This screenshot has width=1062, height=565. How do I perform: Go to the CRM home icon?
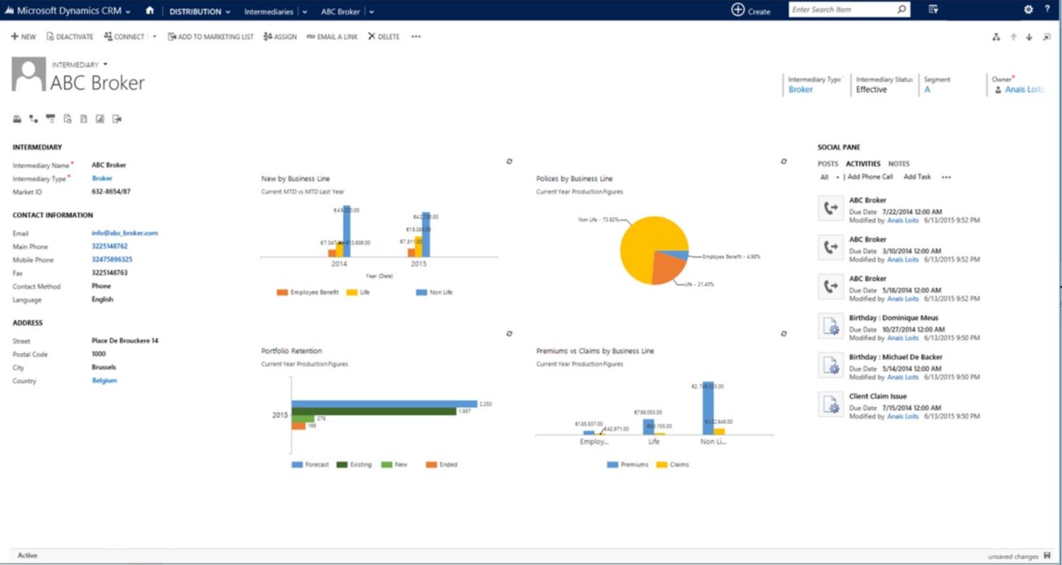pyautogui.click(x=149, y=11)
